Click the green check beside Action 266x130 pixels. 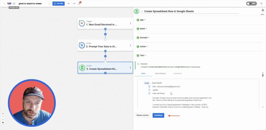click(138, 46)
